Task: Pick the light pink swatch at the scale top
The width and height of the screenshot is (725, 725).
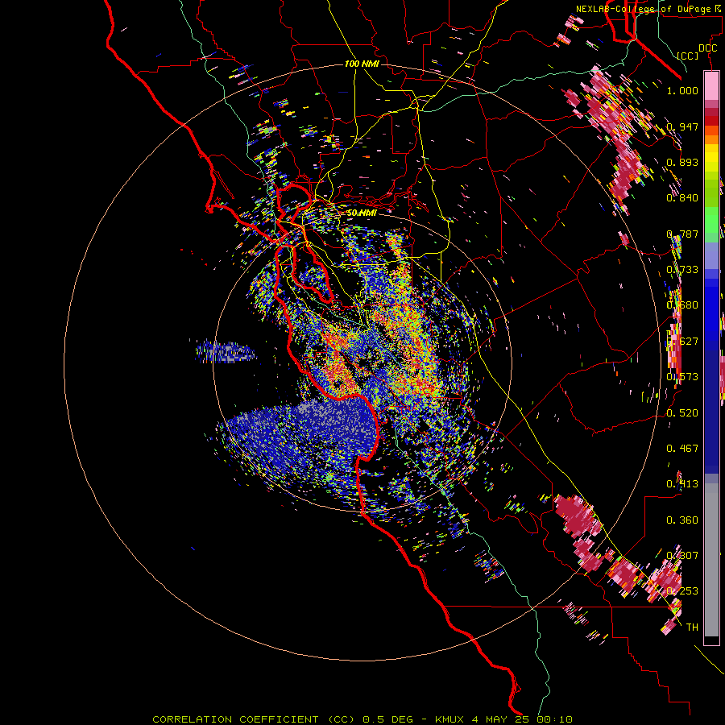Action: pyautogui.click(x=711, y=86)
